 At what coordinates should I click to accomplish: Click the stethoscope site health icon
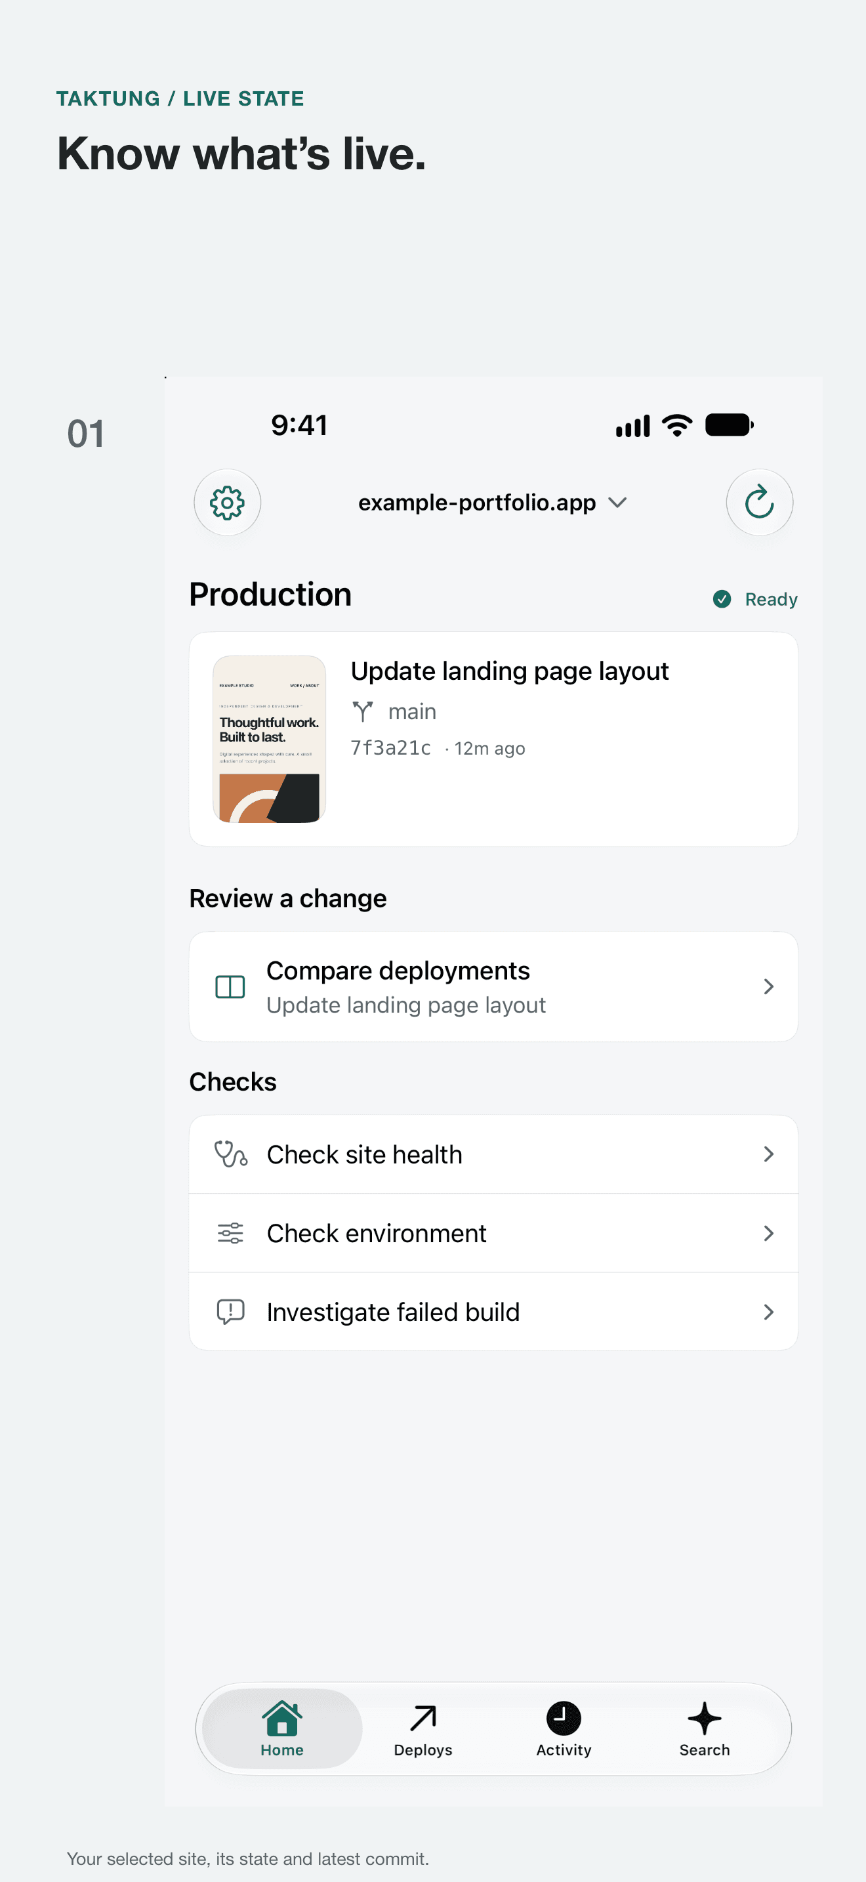tap(231, 1154)
